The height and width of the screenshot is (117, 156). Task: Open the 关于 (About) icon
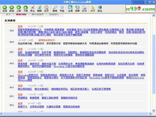(x=93, y=9)
